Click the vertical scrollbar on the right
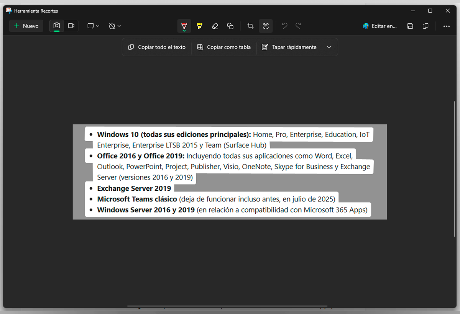This screenshot has width=460, height=314. click(455, 169)
